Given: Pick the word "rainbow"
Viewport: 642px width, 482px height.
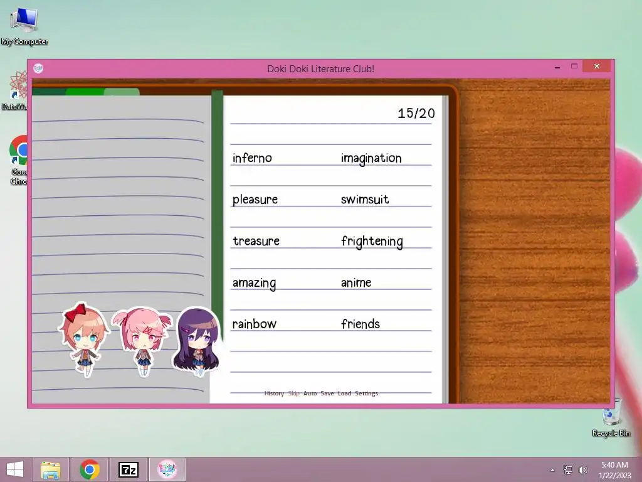Looking at the screenshot, I should (x=255, y=324).
